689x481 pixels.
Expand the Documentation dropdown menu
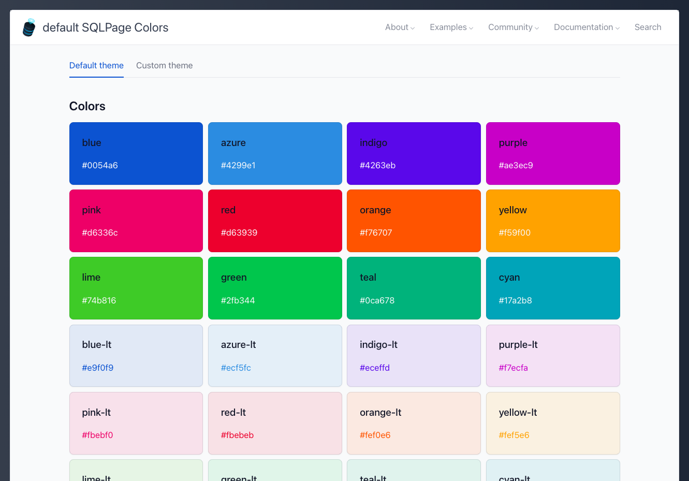tap(587, 27)
